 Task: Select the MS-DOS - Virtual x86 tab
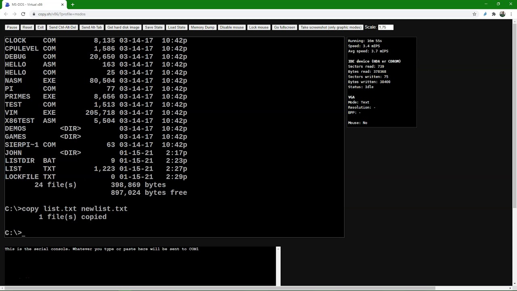click(34, 4)
